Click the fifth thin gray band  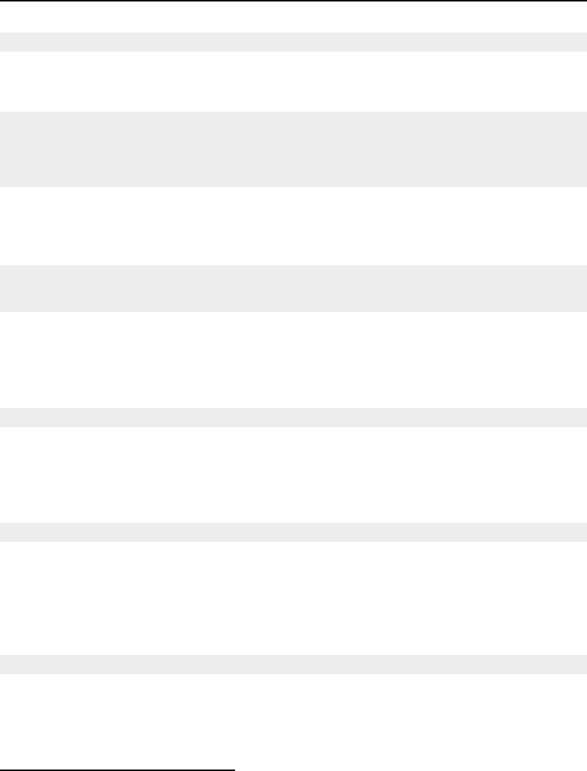click(x=293, y=532)
